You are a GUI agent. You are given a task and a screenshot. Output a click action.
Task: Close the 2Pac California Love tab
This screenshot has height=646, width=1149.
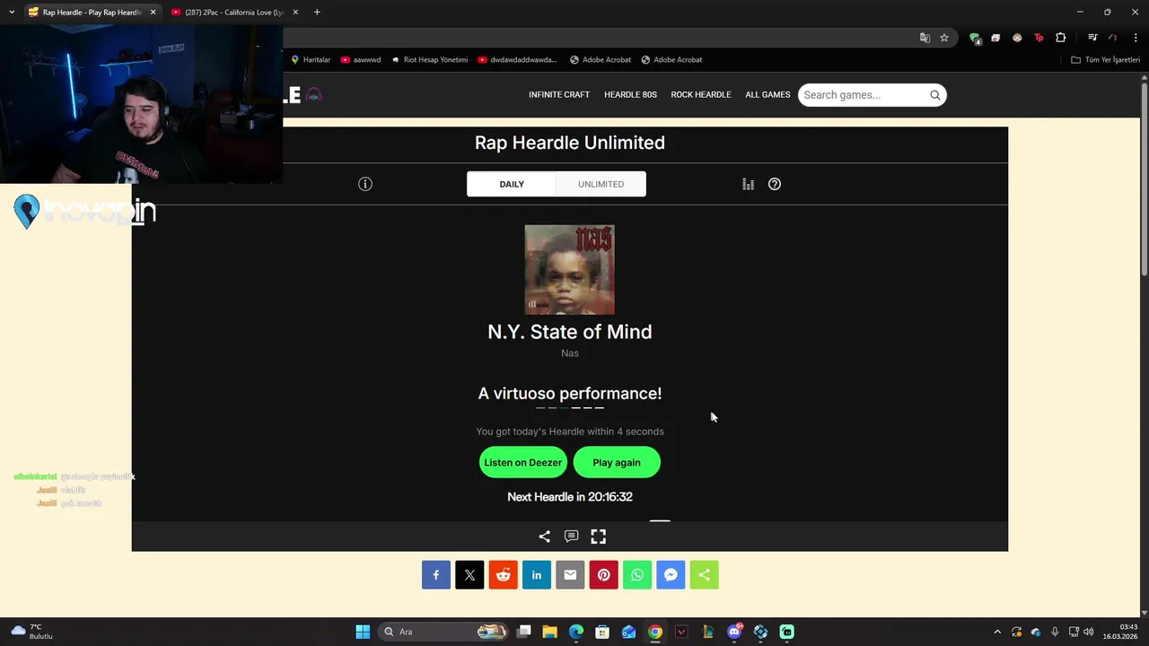[295, 13]
